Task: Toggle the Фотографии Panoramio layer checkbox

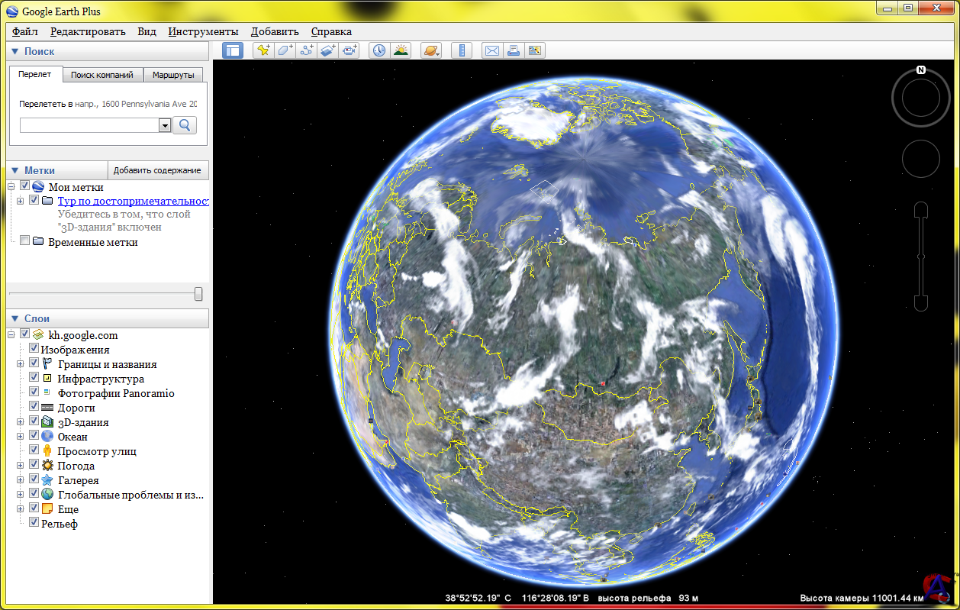Action: (34, 392)
